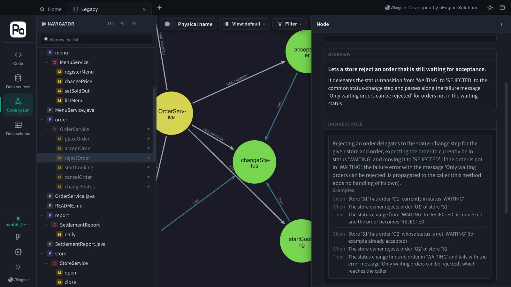
Task: Collapse all navigator items with minus icon
Action: click(134, 24)
